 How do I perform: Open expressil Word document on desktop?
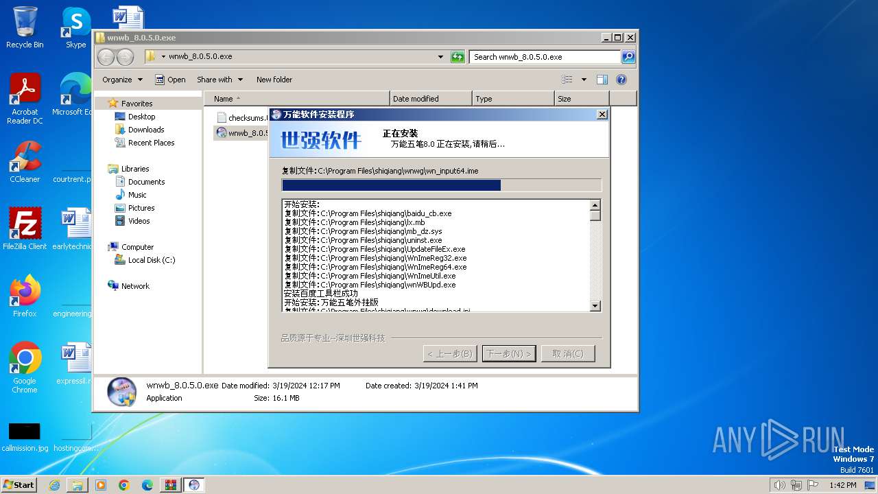pyautogui.click(x=73, y=364)
